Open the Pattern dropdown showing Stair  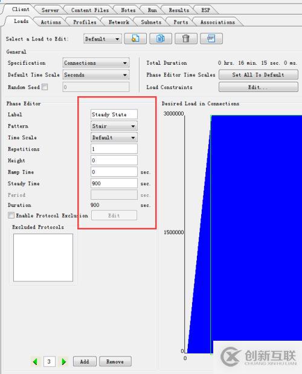tap(114, 126)
